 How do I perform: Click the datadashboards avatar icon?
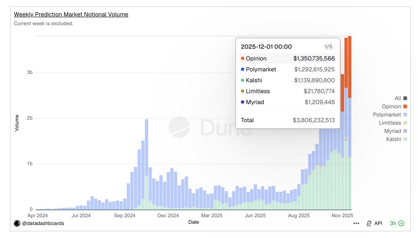click(17, 223)
